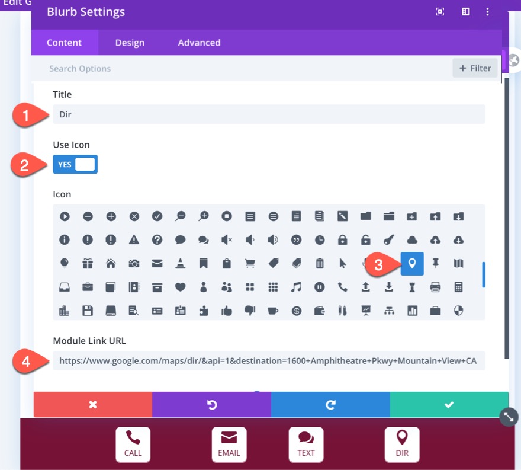Select the phone icon in the icon grid
Viewport: 521px width, 470px height.
pyautogui.click(x=342, y=287)
